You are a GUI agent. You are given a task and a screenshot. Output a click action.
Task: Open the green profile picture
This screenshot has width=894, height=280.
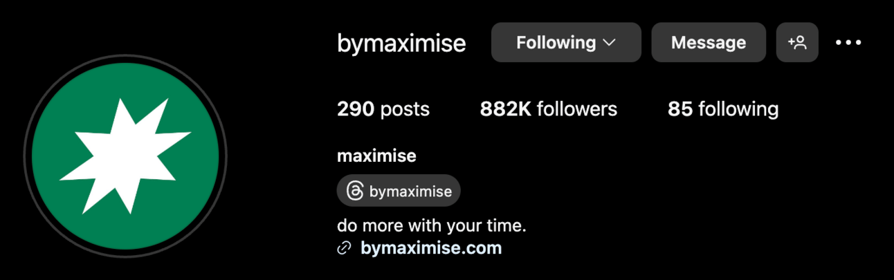point(125,156)
